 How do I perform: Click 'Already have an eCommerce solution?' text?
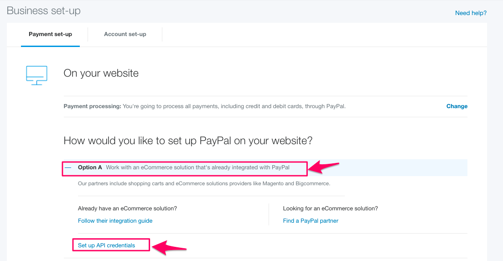tap(127, 209)
